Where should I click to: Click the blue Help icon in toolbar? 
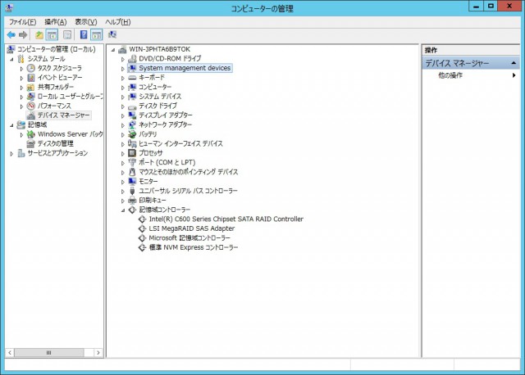83,35
